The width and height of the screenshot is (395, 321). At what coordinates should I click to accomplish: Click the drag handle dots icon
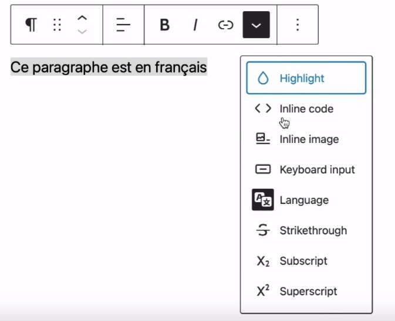click(x=57, y=25)
